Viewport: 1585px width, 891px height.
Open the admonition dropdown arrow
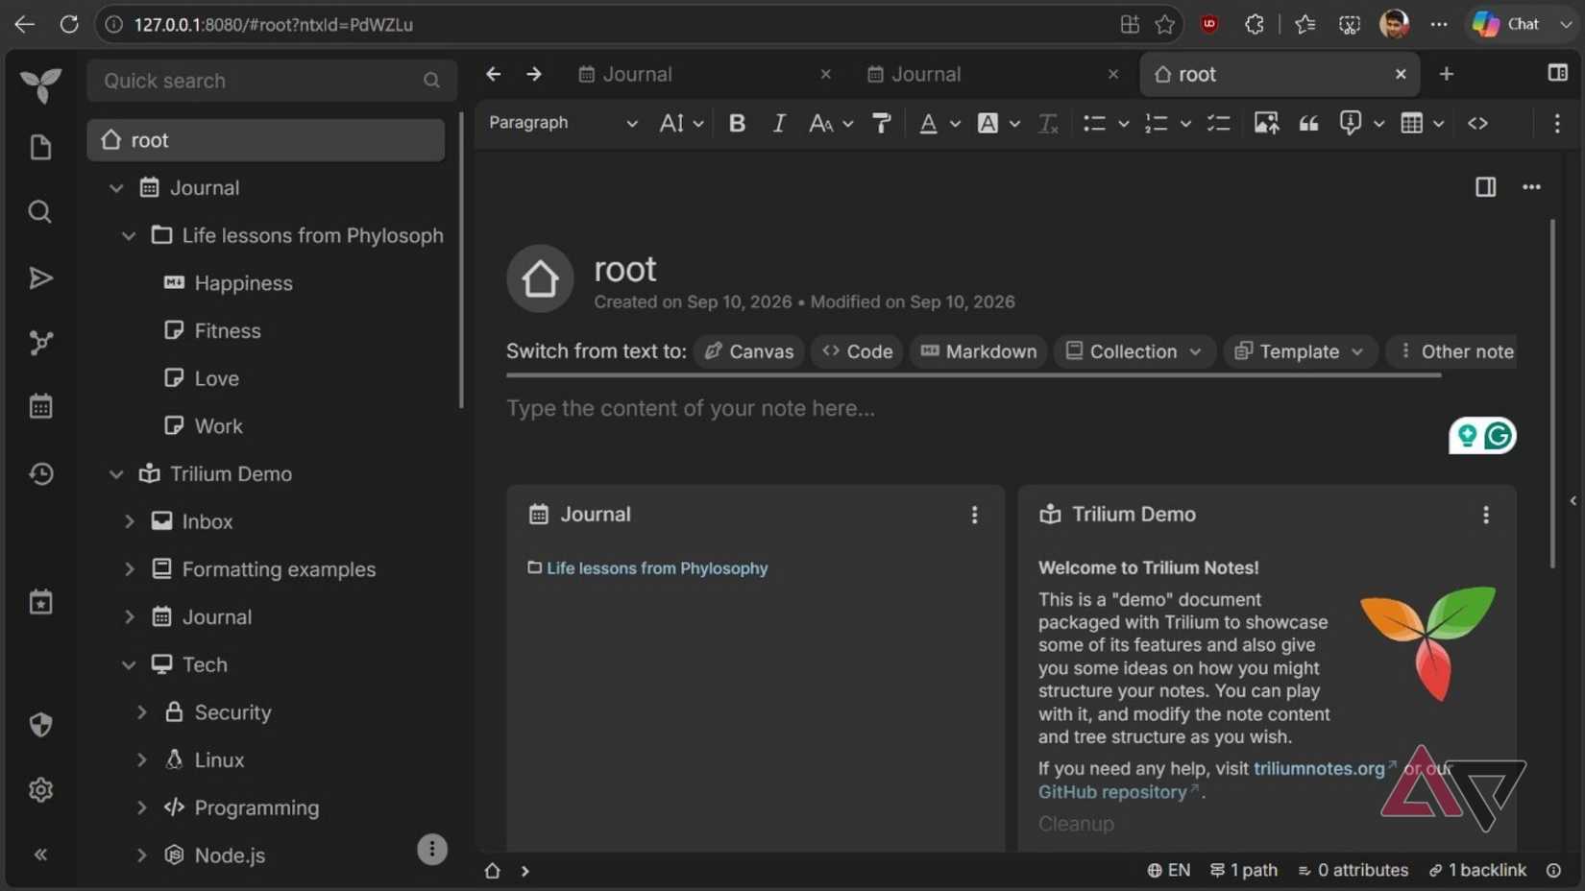click(x=1378, y=123)
